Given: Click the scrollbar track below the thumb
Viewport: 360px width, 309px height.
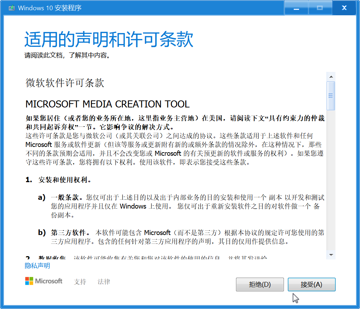Looking at the screenshot, I should click(331, 176).
